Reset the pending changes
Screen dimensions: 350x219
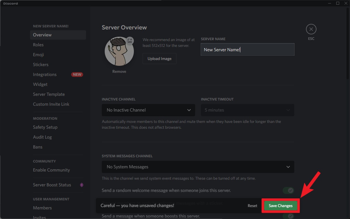click(x=252, y=206)
